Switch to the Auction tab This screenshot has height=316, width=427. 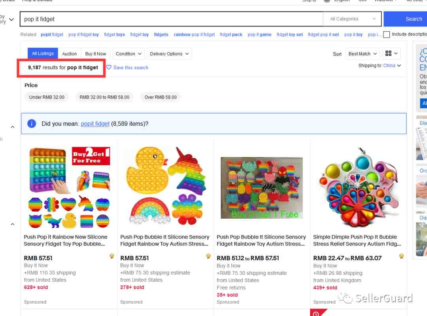(x=70, y=54)
